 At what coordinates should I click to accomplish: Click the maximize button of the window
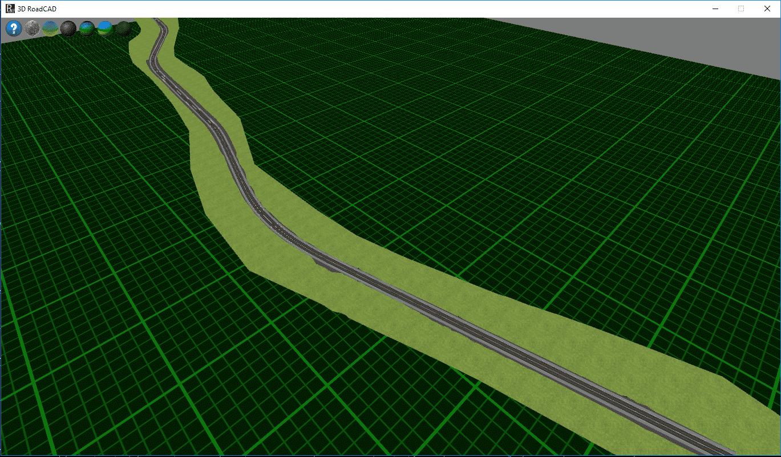740,9
